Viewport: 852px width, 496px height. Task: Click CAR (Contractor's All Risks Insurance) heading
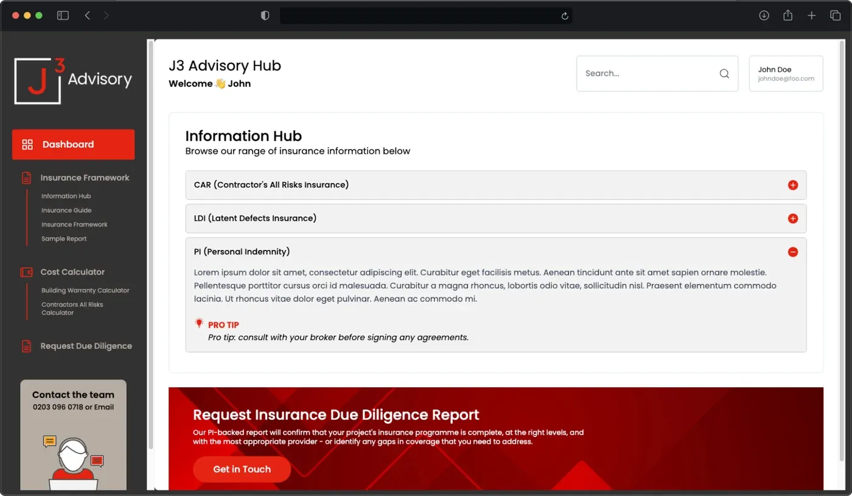(x=271, y=185)
